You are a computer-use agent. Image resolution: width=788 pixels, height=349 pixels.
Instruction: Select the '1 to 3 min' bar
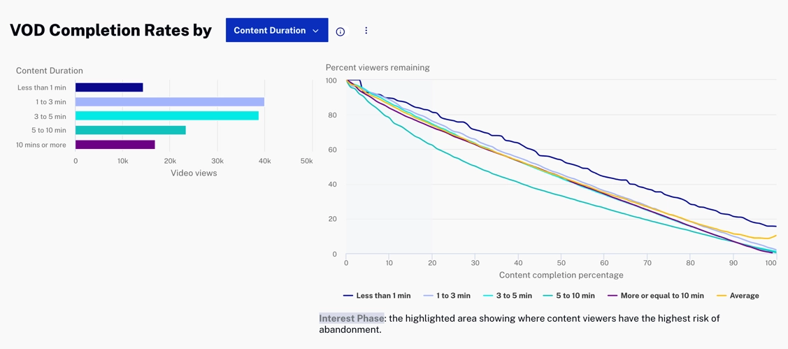pyautogui.click(x=169, y=102)
